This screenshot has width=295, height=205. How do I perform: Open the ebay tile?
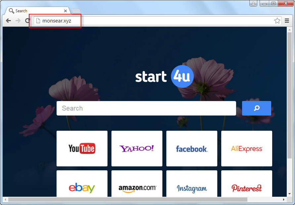click(82, 184)
